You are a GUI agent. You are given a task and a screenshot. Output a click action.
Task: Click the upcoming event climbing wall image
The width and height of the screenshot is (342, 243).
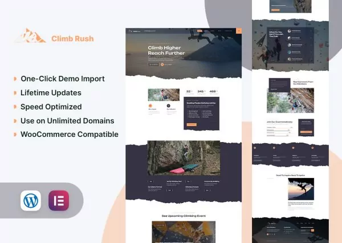tap(184, 232)
